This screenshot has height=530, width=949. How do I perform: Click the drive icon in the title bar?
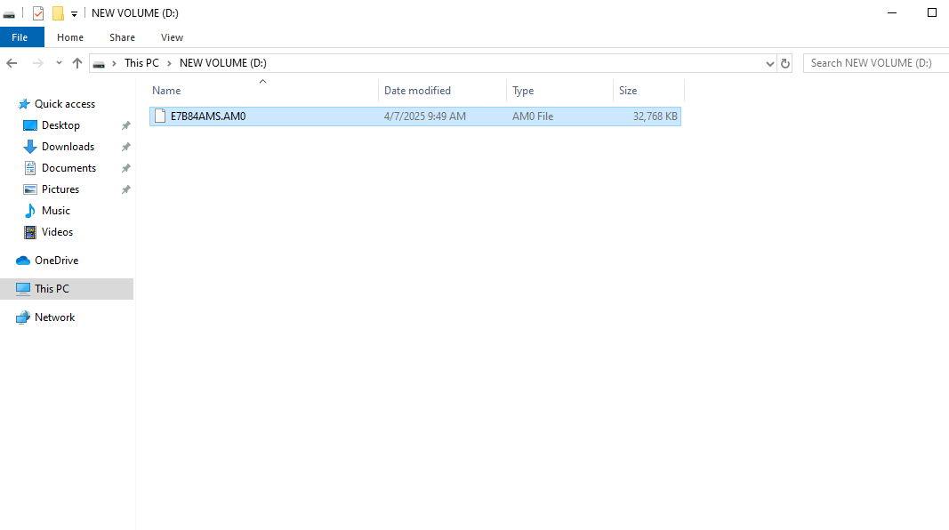(9, 13)
